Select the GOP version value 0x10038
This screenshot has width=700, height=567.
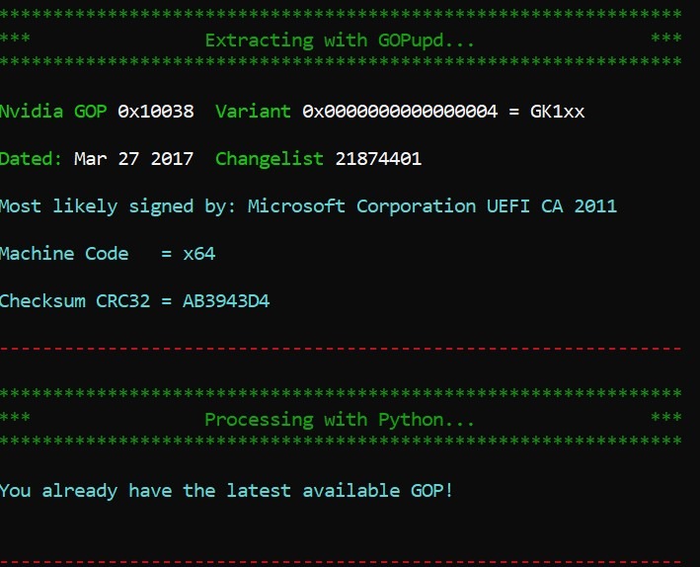pos(156,112)
